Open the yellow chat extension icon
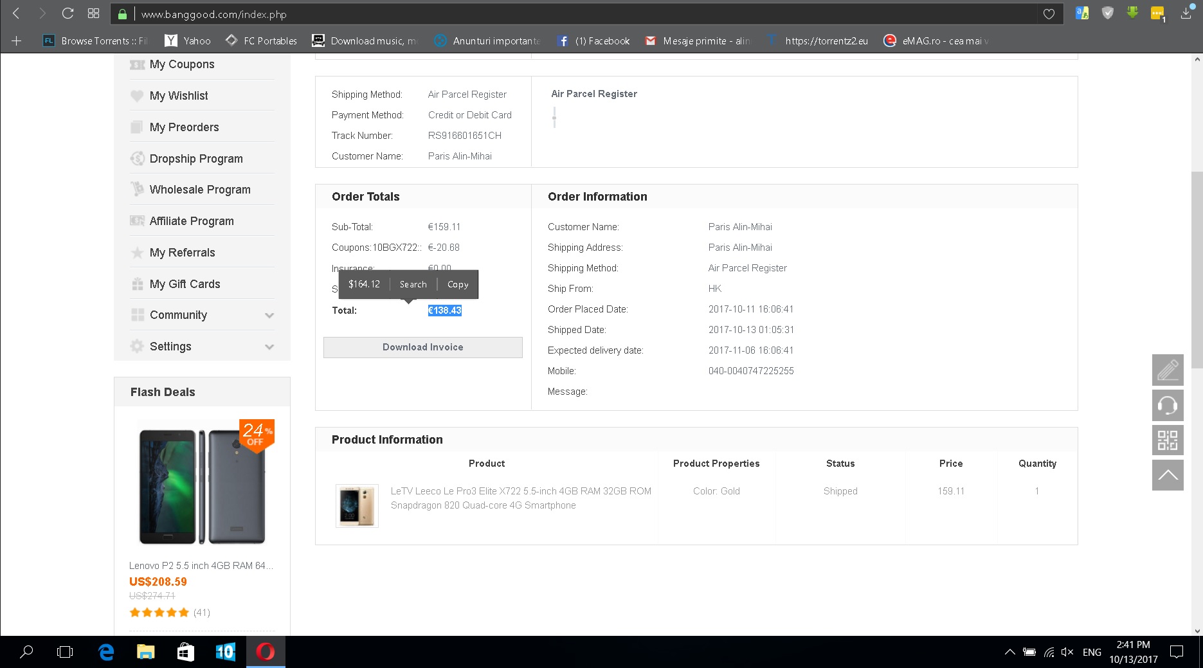 [1158, 14]
